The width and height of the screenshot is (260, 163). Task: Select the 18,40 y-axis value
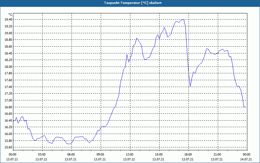pos(8,53)
